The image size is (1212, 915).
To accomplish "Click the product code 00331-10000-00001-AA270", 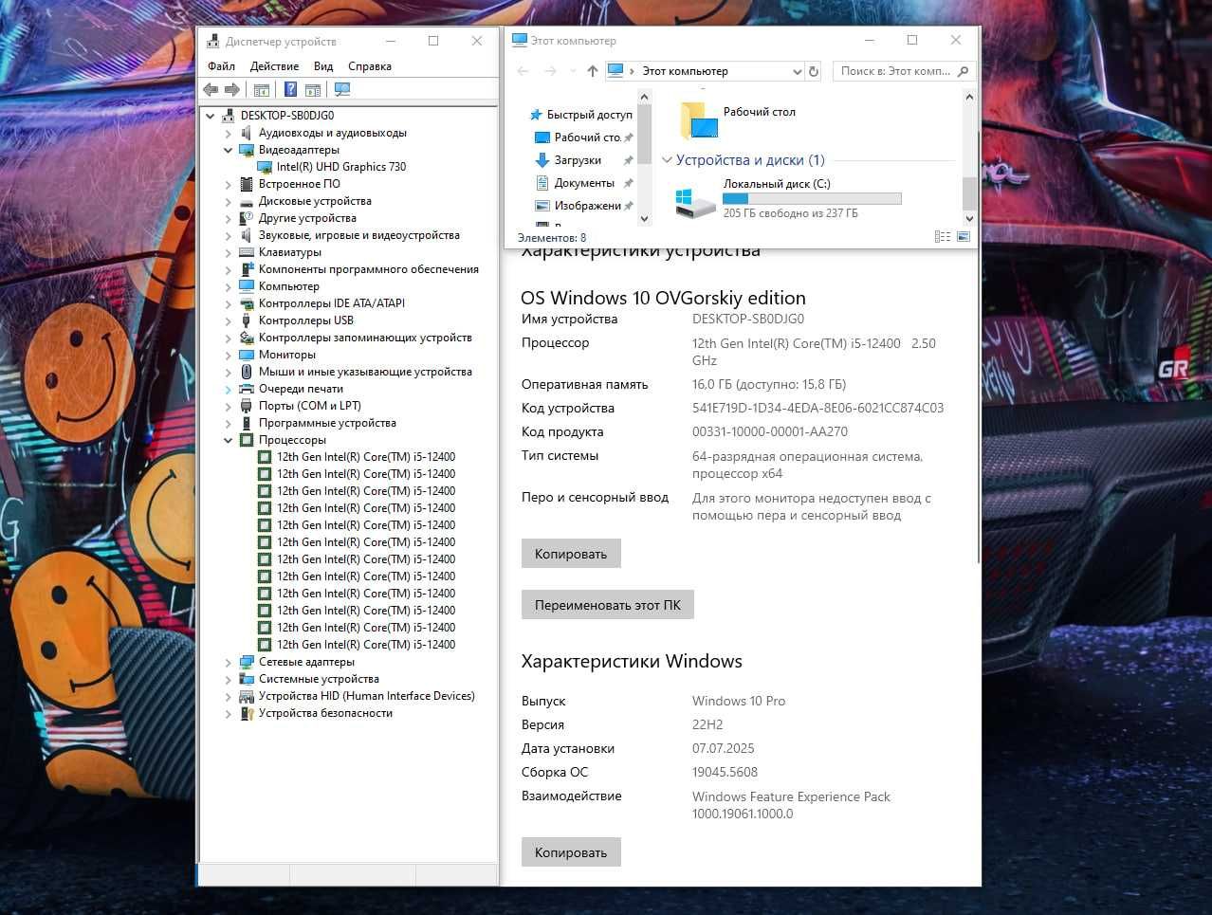I will [770, 431].
